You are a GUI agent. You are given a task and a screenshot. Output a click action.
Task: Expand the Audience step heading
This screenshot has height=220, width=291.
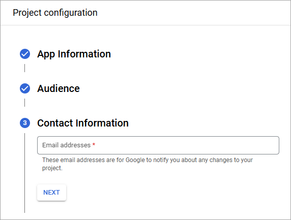[x=59, y=88]
